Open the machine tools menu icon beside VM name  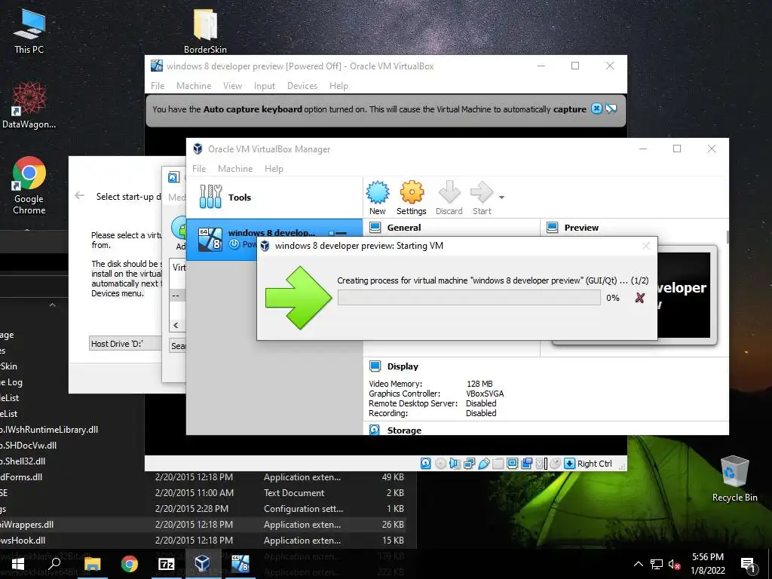339,233
